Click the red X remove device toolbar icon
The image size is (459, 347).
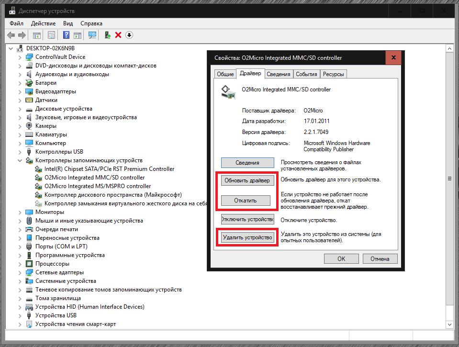(118, 35)
